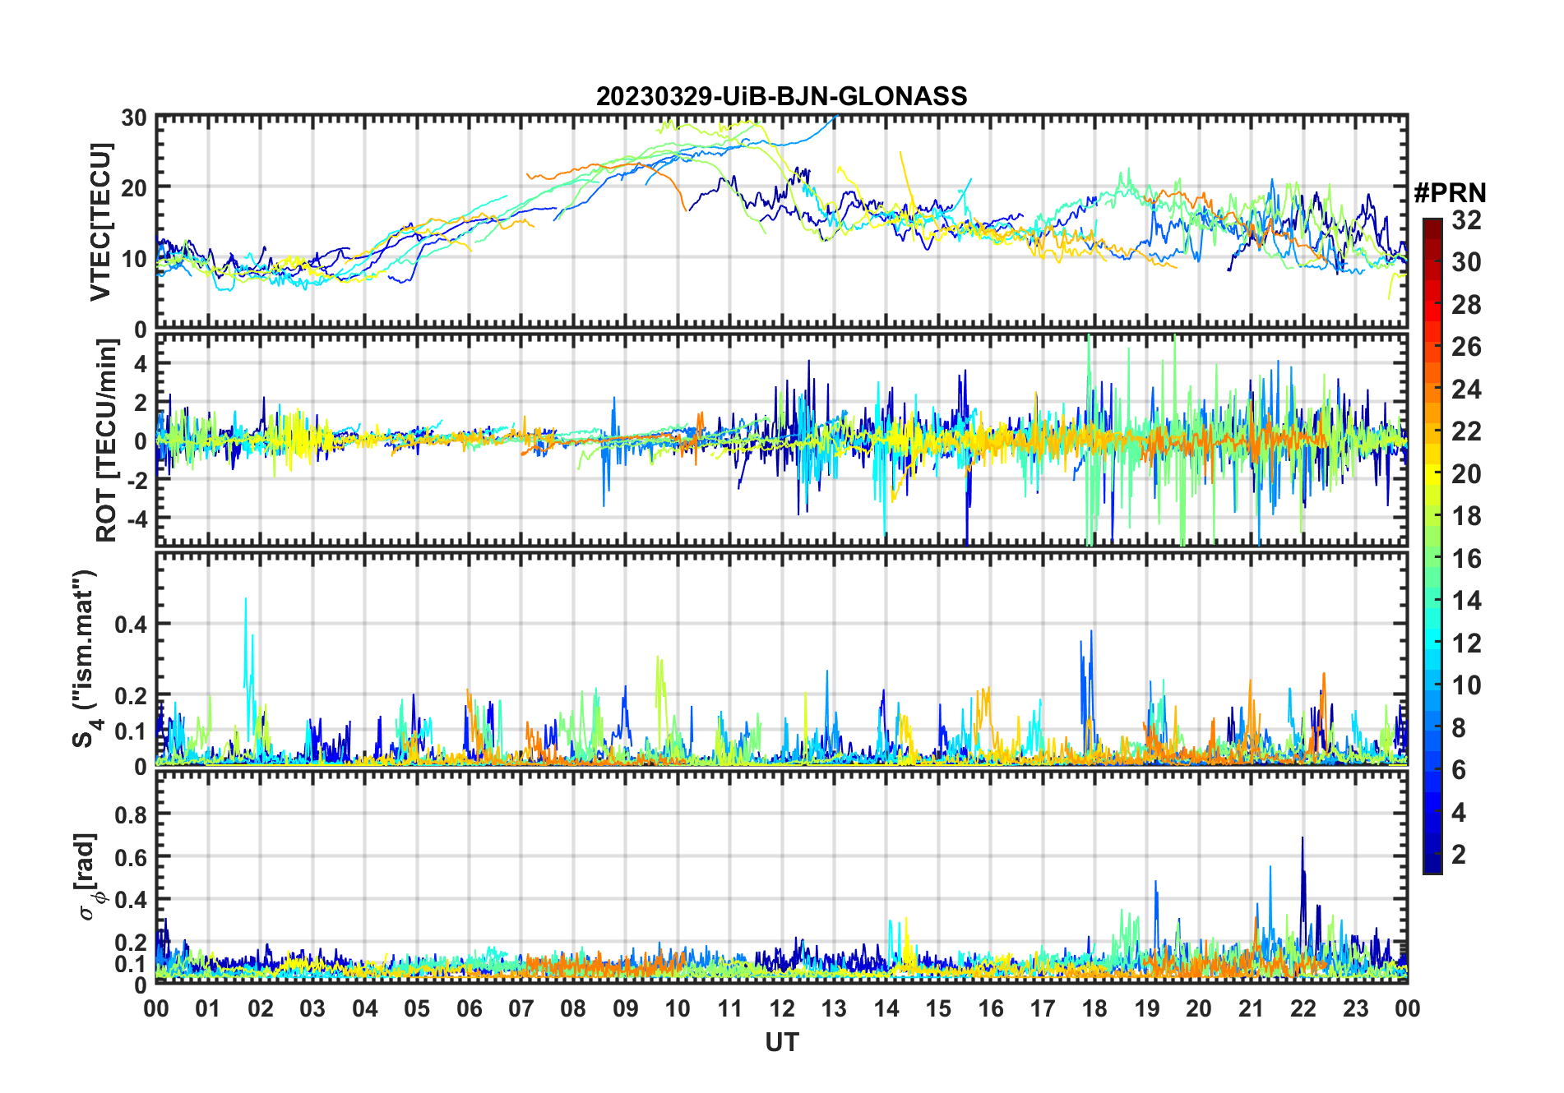The width and height of the screenshot is (1564, 1093).
Task: Click the #PRN colorbar title
Action: click(1450, 193)
